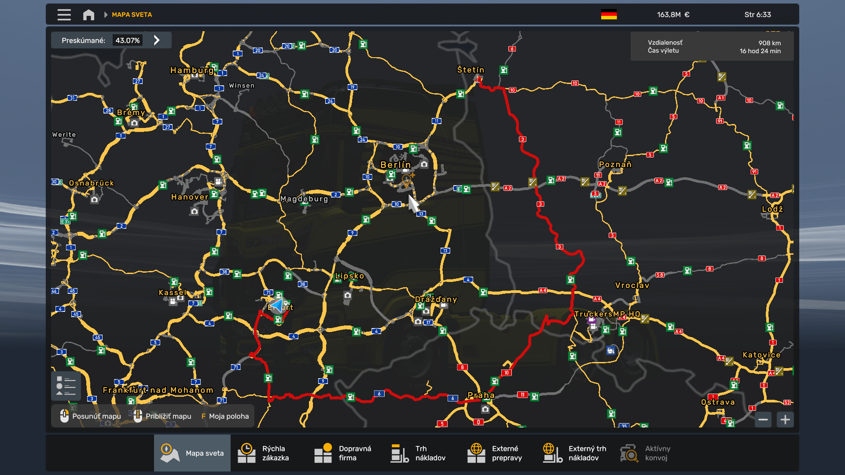Expand the exploration percentage panel arrow
This screenshot has width=845, height=475.
coord(157,40)
